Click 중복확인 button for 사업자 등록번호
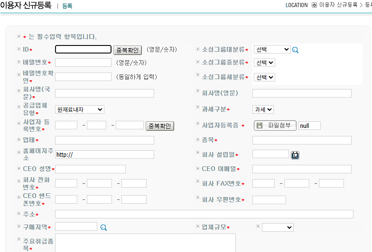372x252 pixels. [160, 126]
